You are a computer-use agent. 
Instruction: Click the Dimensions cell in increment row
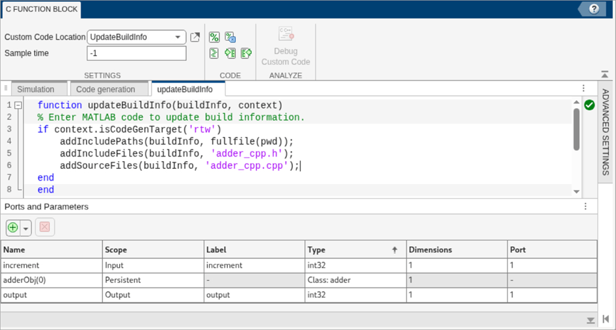pos(457,265)
